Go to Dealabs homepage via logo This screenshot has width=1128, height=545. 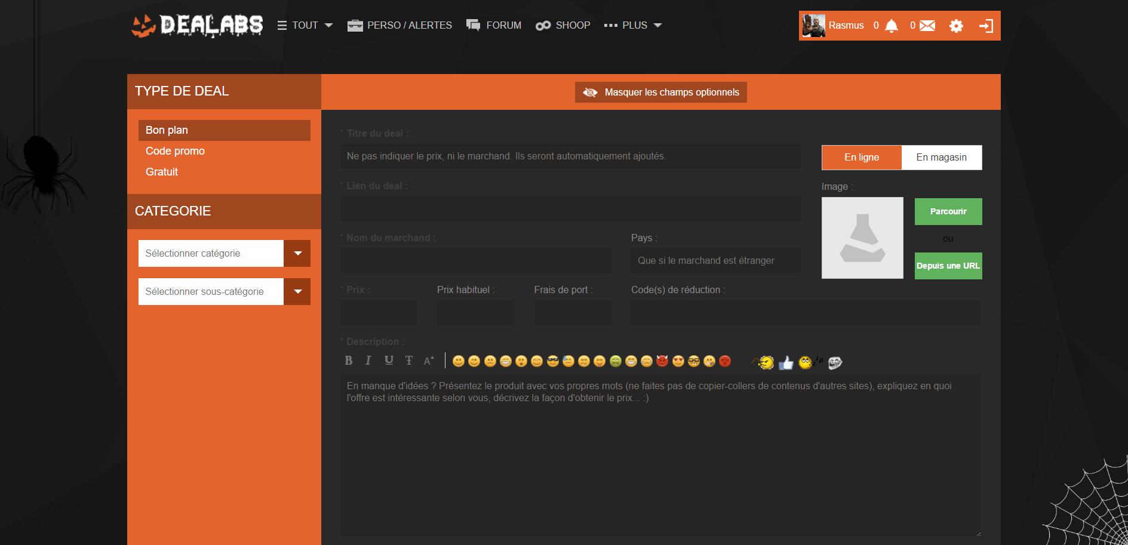point(197,25)
